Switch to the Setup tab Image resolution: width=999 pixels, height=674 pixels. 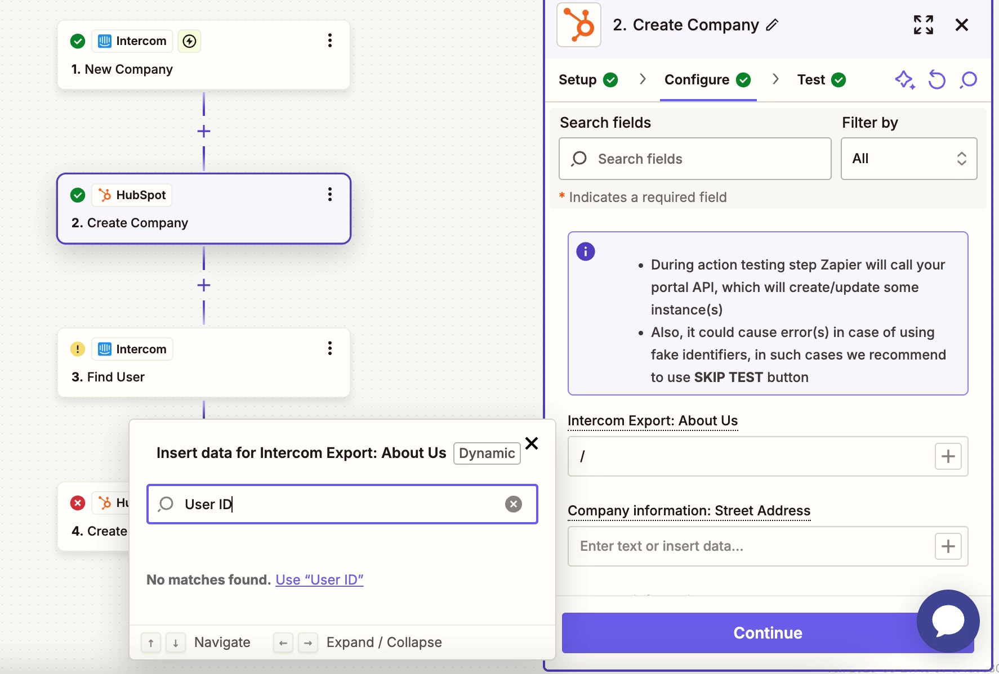[588, 80]
